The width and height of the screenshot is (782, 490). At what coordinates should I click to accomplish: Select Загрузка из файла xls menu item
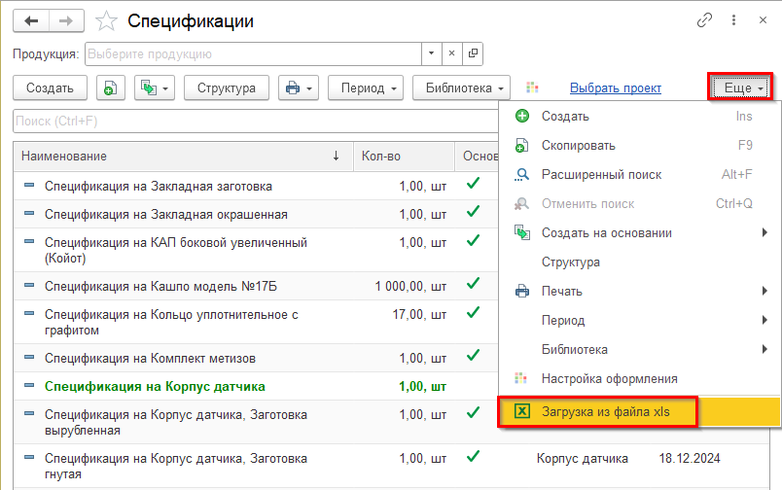607,411
